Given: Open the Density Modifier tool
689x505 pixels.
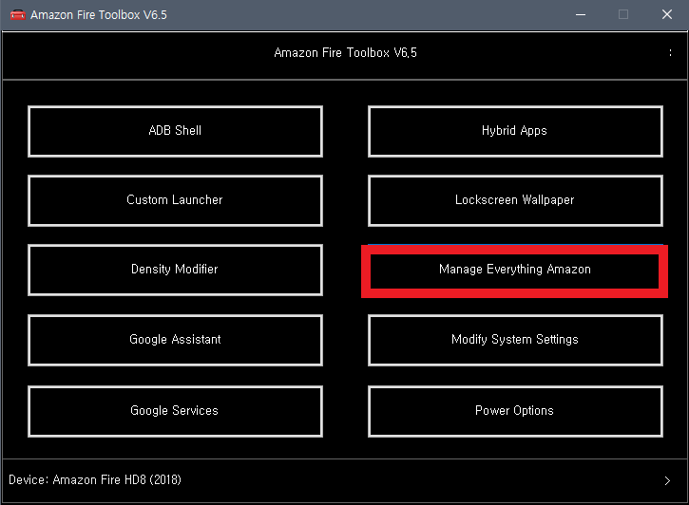Looking at the screenshot, I should [x=175, y=270].
